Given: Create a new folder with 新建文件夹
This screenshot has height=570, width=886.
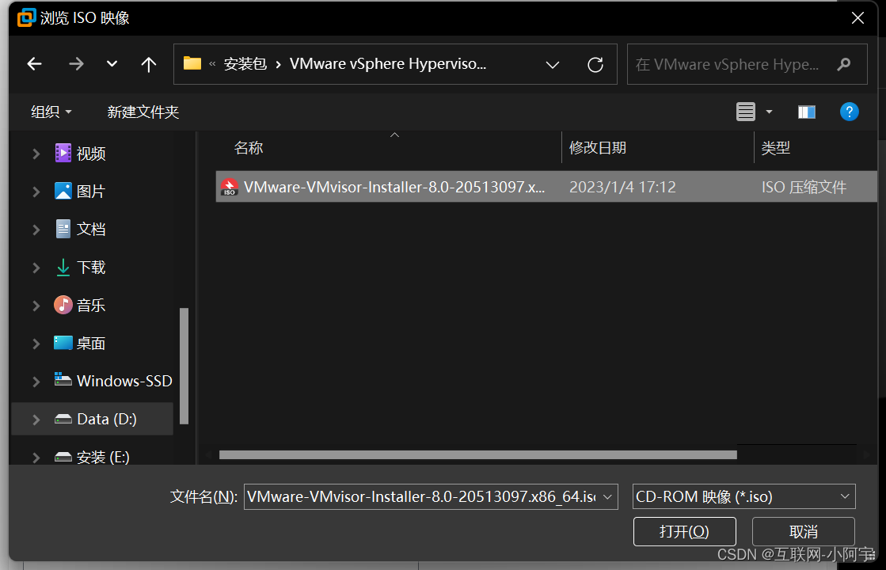Looking at the screenshot, I should coord(143,112).
